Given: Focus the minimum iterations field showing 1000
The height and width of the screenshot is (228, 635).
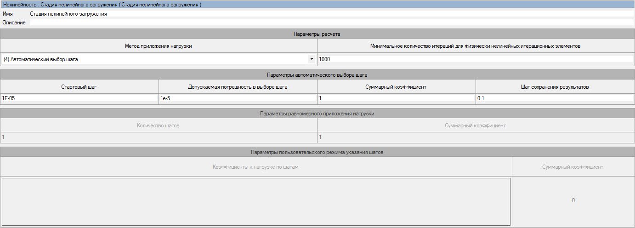Looking at the screenshot, I should click(476, 59).
